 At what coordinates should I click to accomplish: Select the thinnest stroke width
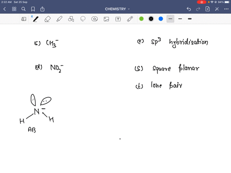(170, 19)
